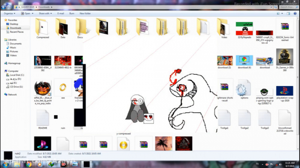
Task: Click the E-mail toolbar button
Action: 61,14
